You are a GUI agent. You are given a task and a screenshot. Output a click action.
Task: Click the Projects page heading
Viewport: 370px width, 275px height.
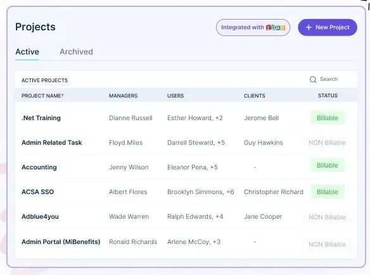pyautogui.click(x=35, y=27)
